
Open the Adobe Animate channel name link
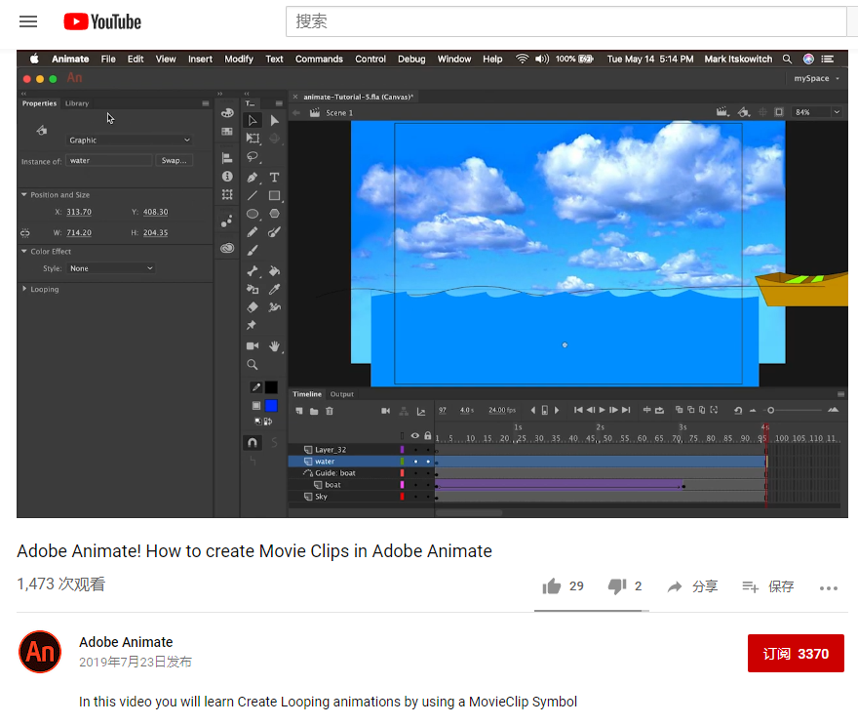point(126,642)
